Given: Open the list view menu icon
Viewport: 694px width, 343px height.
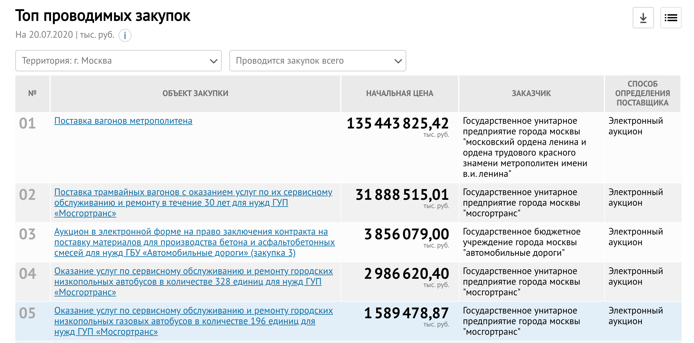Looking at the screenshot, I should tap(671, 18).
